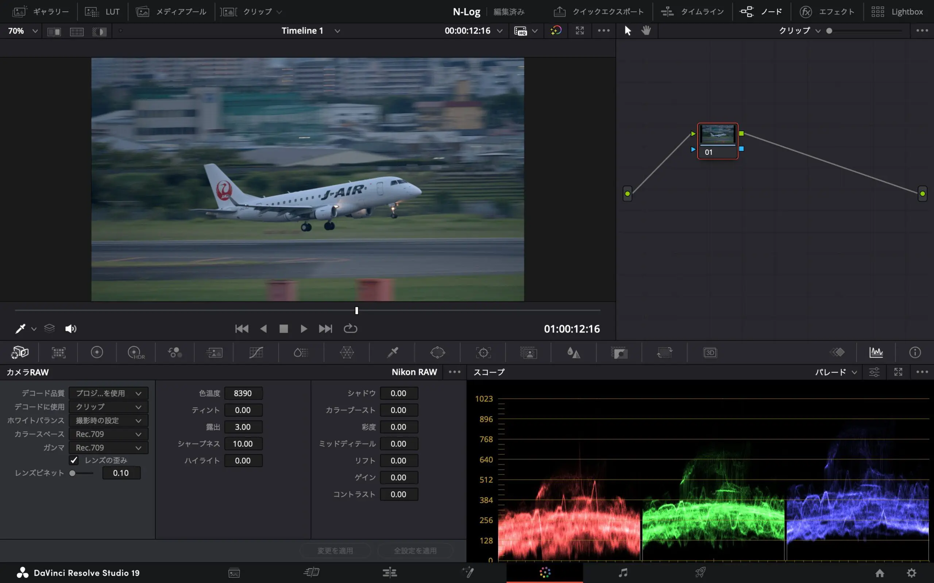Open the Sizing palette
The width and height of the screenshot is (934, 583).
click(665, 352)
